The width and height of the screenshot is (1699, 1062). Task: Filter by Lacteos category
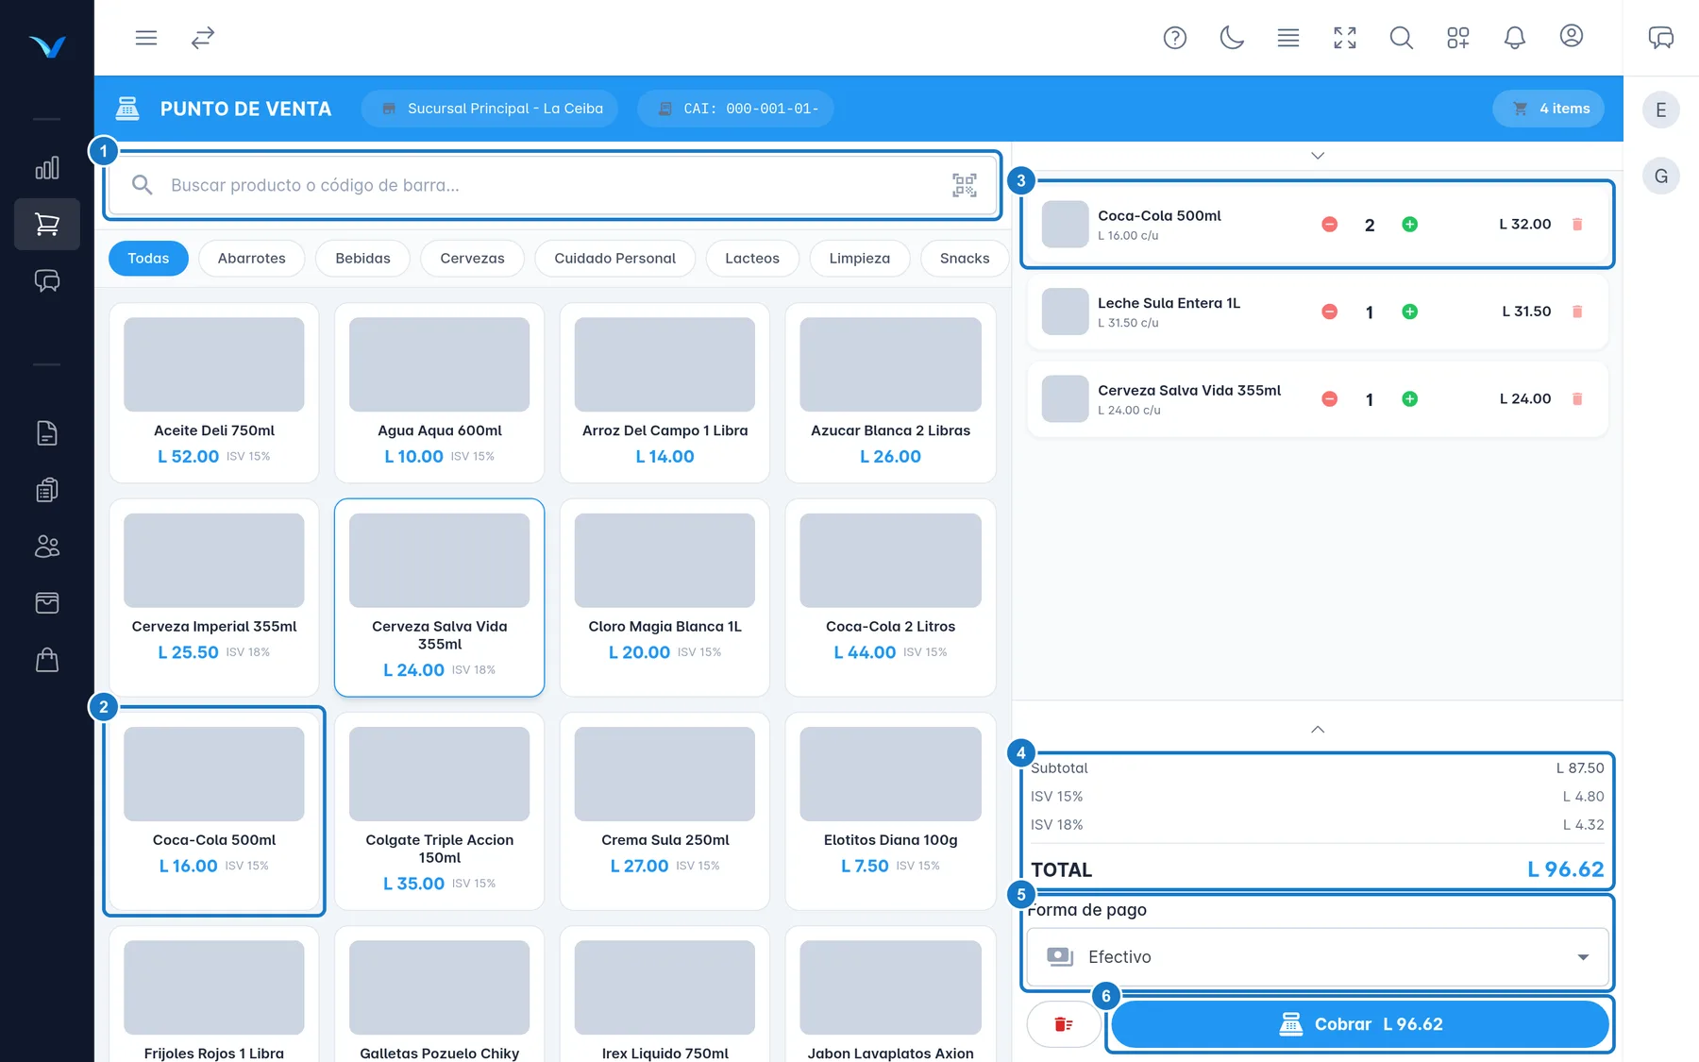(752, 259)
